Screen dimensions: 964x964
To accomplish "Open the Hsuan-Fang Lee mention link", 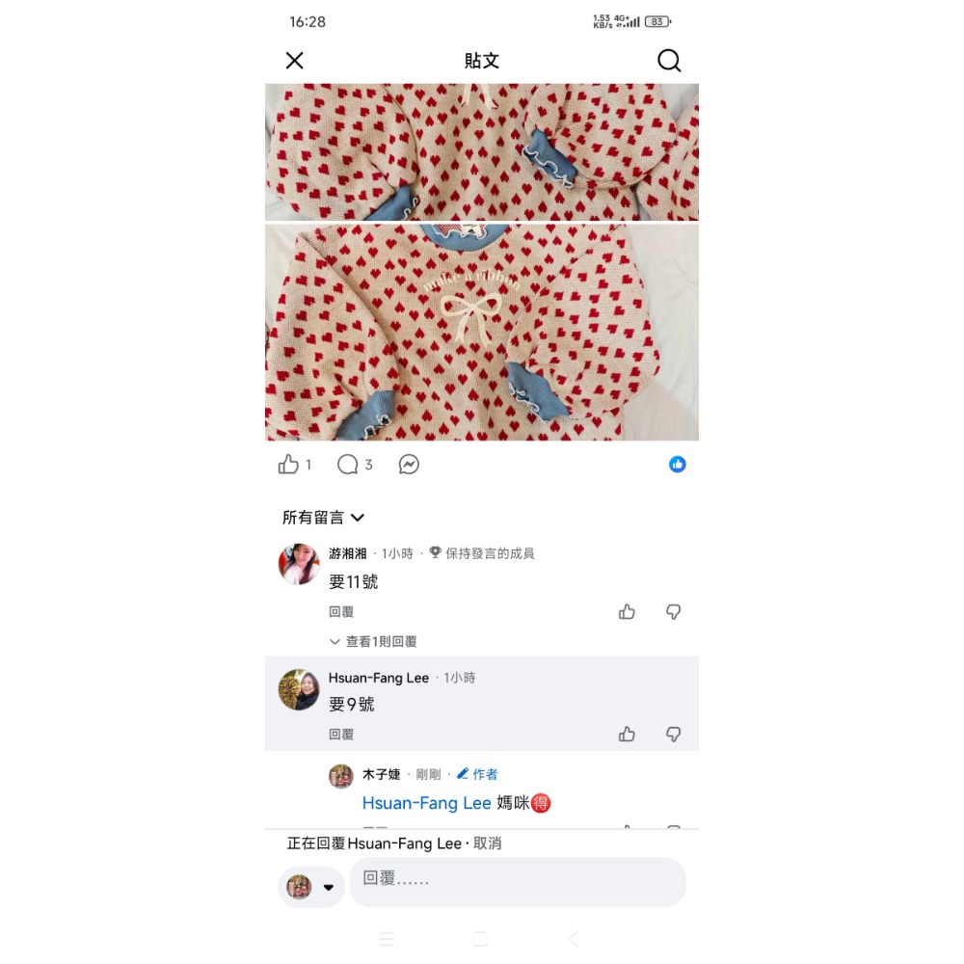I will [x=426, y=803].
